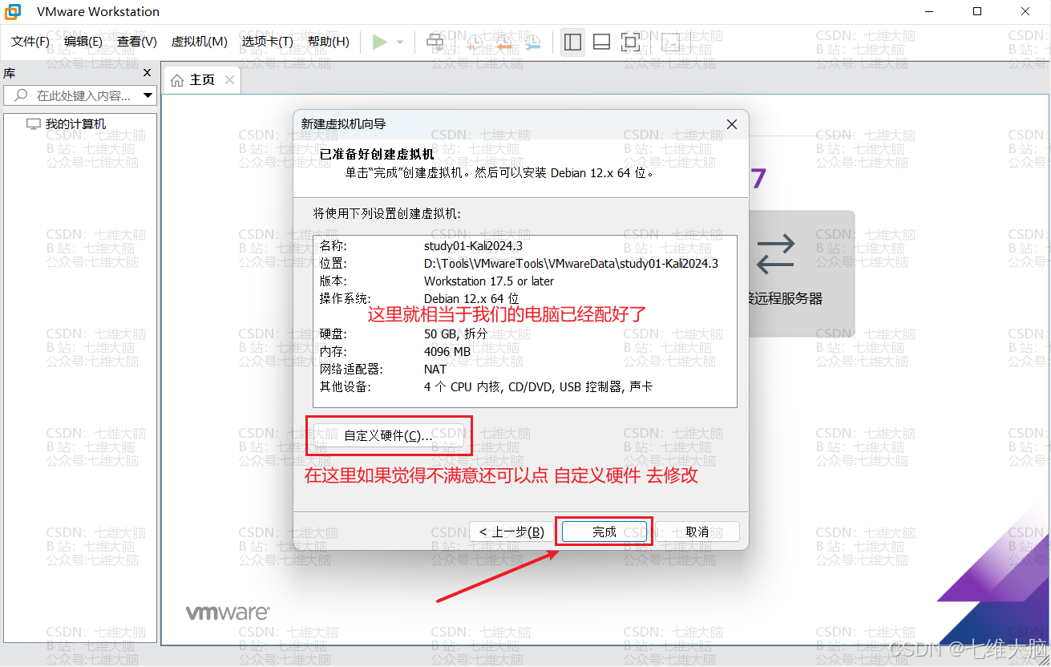Open the library search dropdown arrow

[x=148, y=95]
